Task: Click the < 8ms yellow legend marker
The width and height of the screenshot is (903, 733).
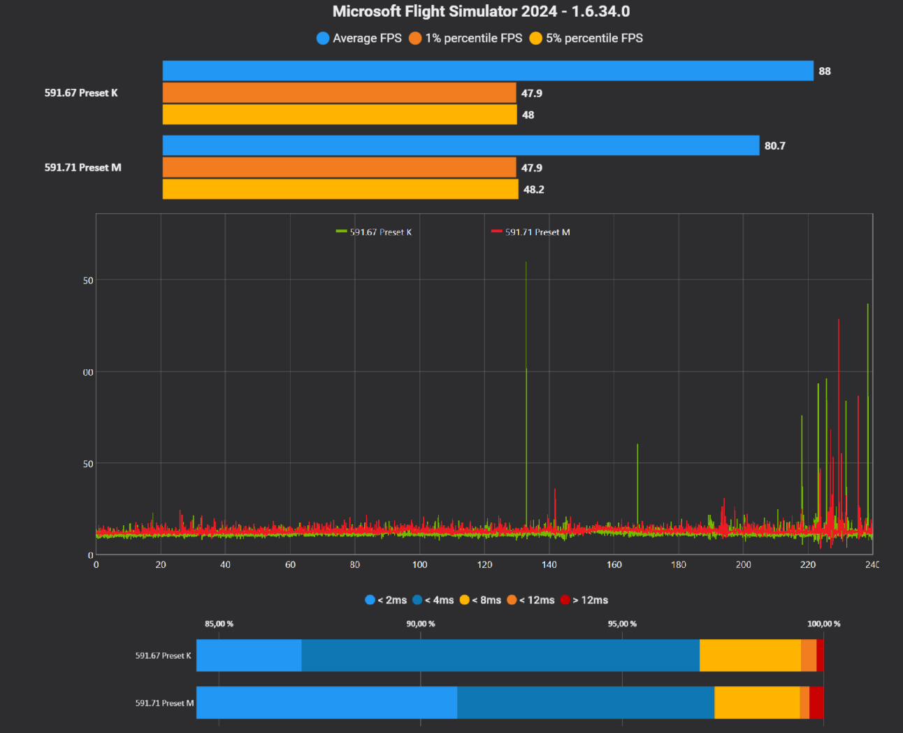Action: click(465, 600)
